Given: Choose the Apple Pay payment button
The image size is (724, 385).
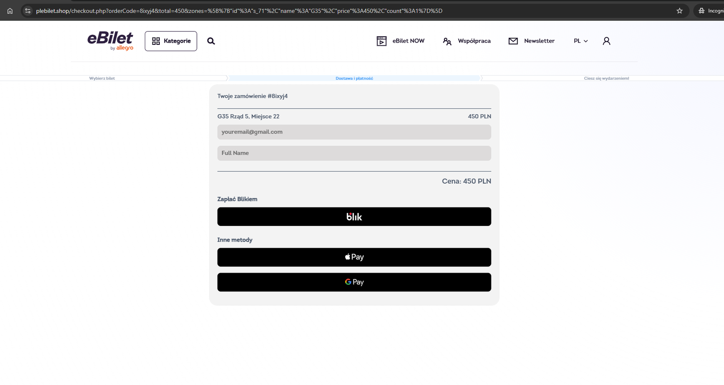Looking at the screenshot, I should tap(354, 257).
